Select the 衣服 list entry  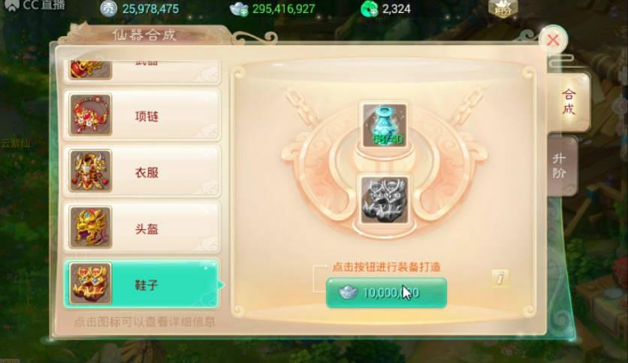pos(142,171)
